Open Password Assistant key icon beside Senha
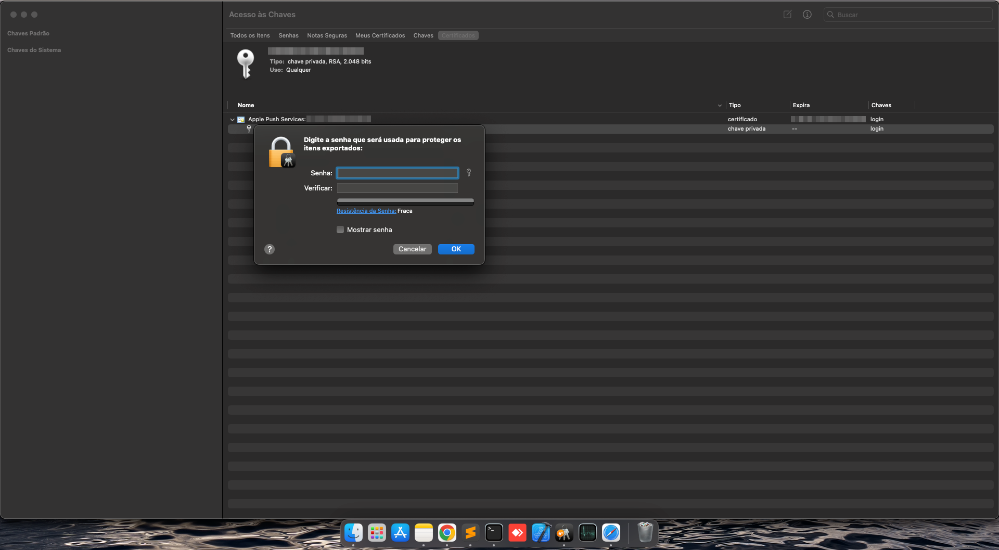Screen dimensions: 999x550 [x=469, y=173]
